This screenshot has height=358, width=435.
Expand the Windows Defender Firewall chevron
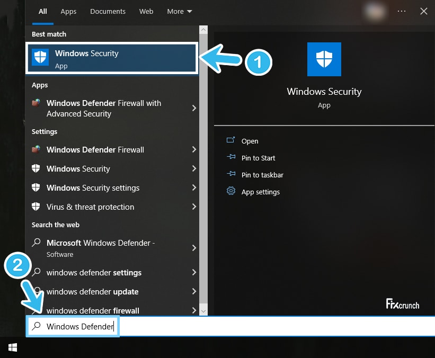click(x=194, y=149)
